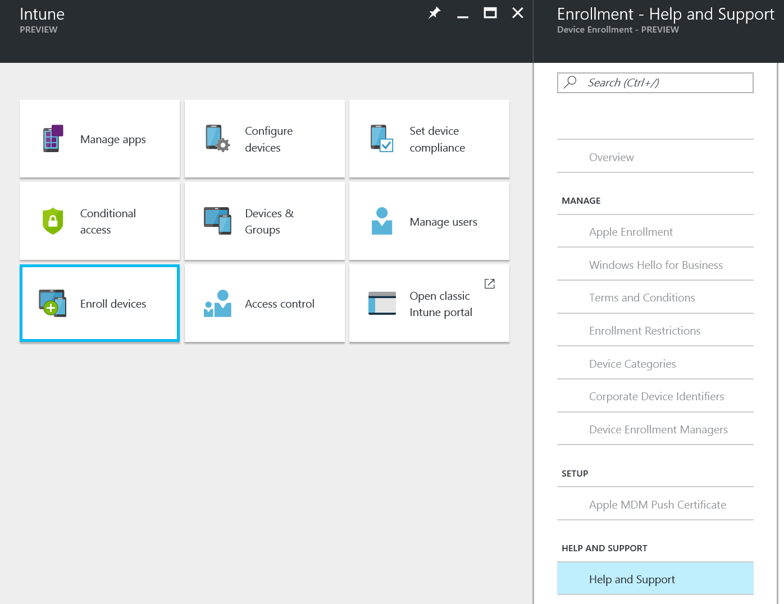Click the Manage users person icon

[x=382, y=221]
